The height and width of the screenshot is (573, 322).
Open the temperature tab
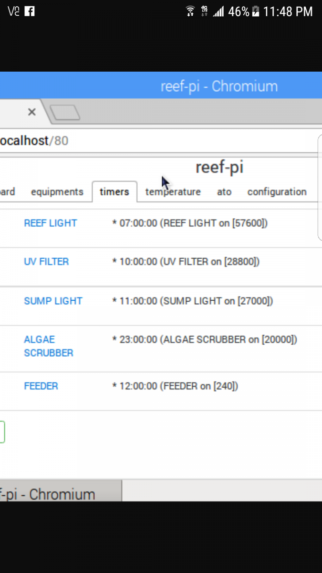173,192
